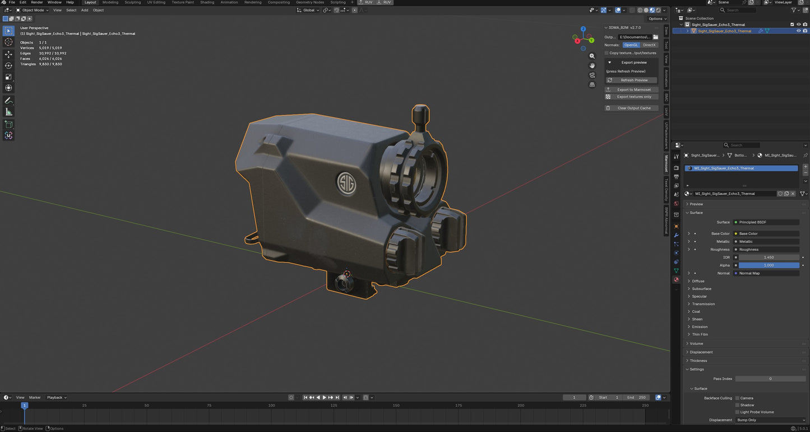Open the Object Data mesh properties tab
810x432 pixels.
tap(676, 271)
